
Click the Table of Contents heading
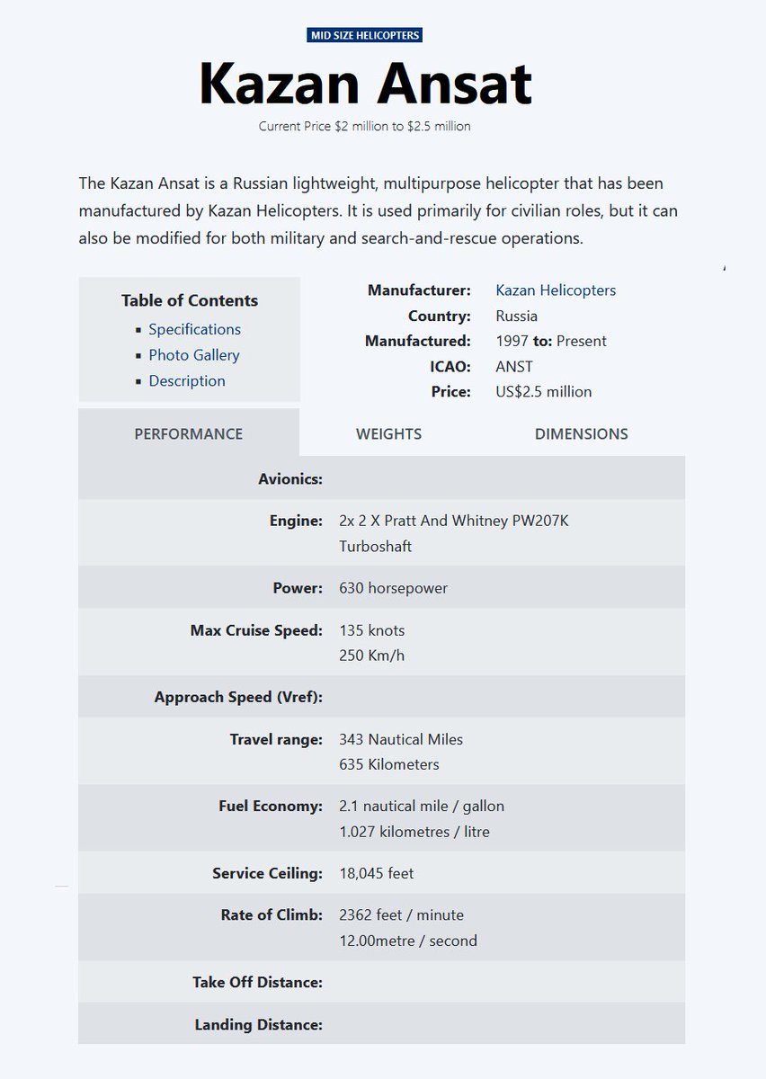190,300
